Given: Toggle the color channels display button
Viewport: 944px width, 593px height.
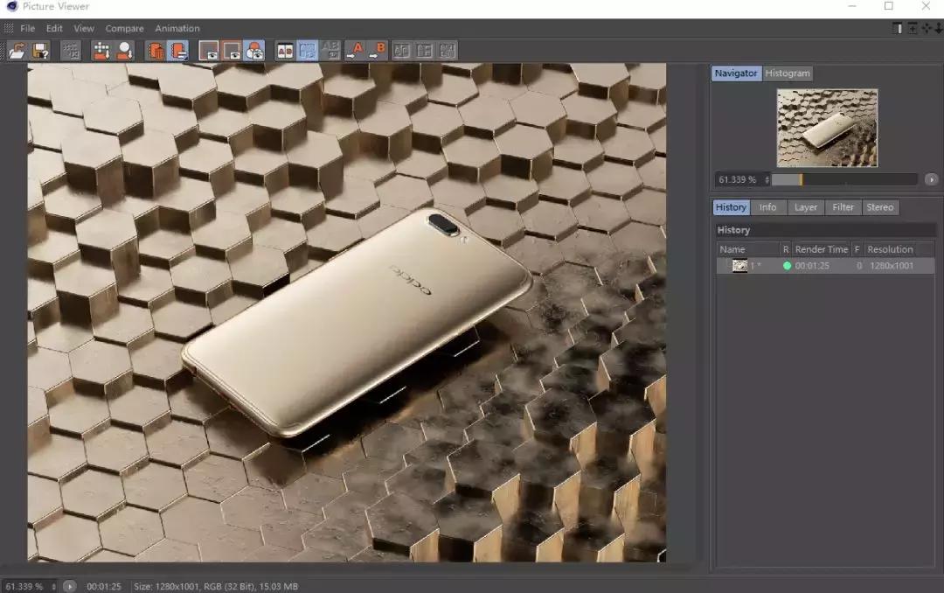Looking at the screenshot, I should pos(254,51).
